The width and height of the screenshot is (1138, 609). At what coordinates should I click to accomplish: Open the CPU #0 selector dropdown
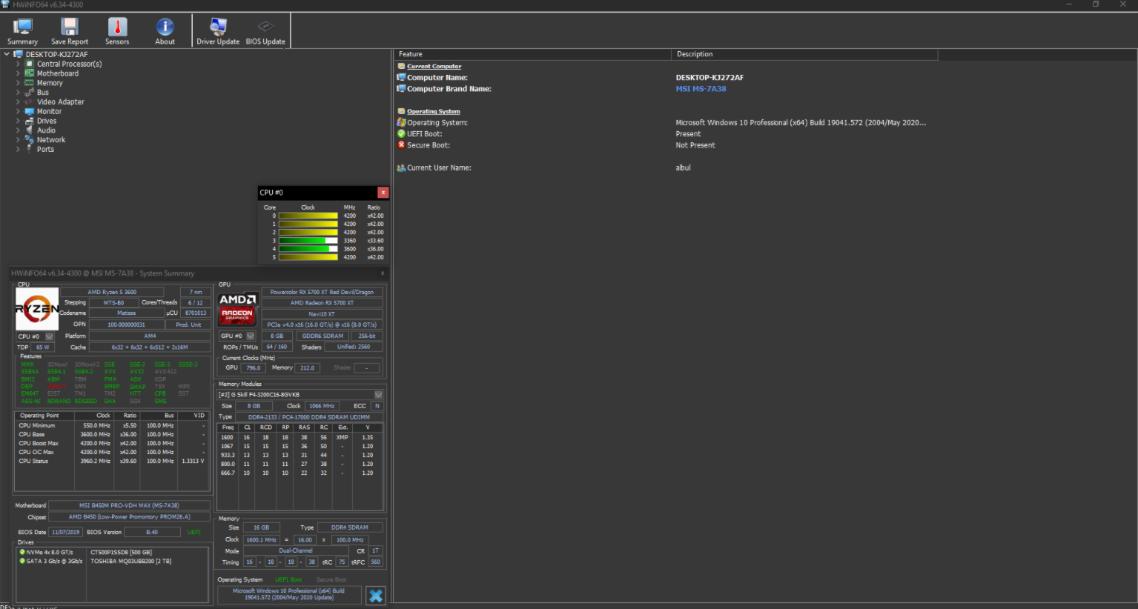point(50,336)
